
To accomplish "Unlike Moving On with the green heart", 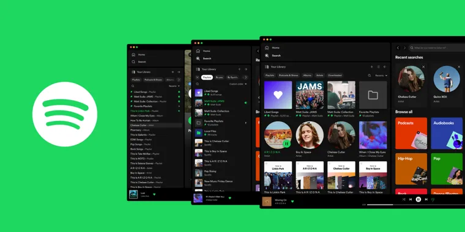I will click(x=292, y=201).
